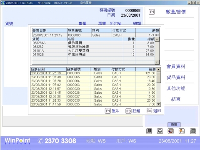
Task: Click the F1 key icon beside 數量/售價
Action: (x=152, y=12)
